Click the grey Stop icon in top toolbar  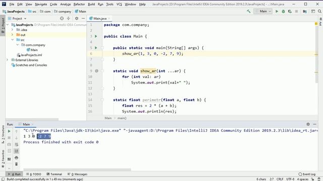coord(296,11)
